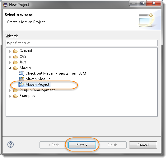Expand the Examples category arrow
The width and height of the screenshot is (168, 160).
[x=10, y=96]
